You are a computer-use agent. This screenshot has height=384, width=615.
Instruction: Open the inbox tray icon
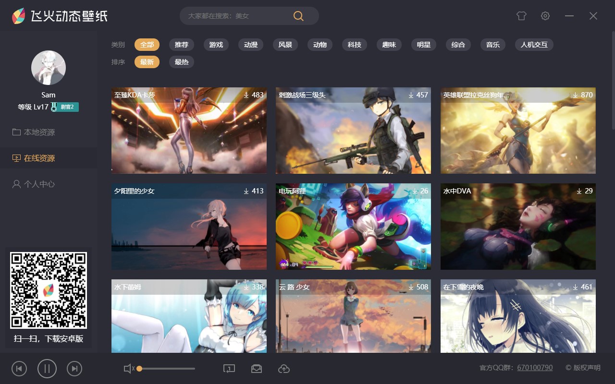[257, 369]
